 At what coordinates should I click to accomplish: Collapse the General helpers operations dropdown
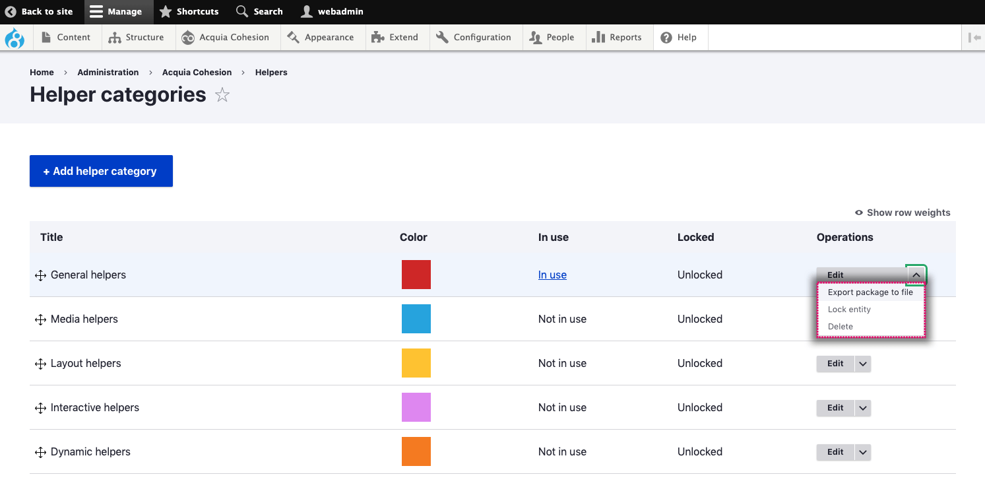pyautogui.click(x=916, y=275)
